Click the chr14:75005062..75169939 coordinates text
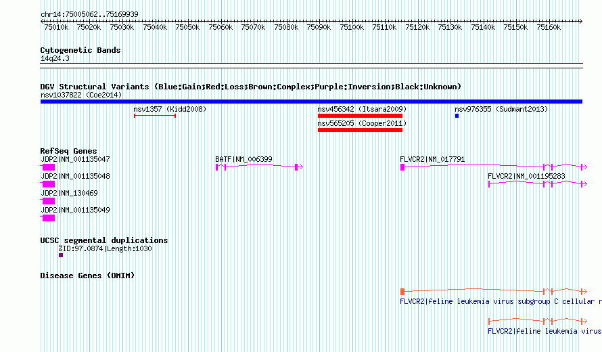Viewport: 602px width, 352px height. pyautogui.click(x=89, y=14)
